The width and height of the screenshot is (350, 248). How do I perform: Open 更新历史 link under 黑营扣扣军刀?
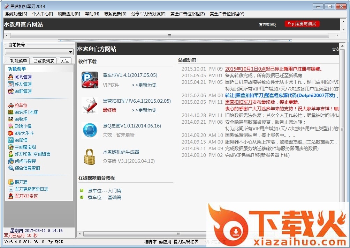144,110
